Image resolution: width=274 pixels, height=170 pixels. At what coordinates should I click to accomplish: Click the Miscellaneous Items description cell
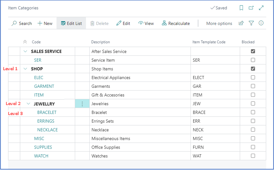point(140,138)
